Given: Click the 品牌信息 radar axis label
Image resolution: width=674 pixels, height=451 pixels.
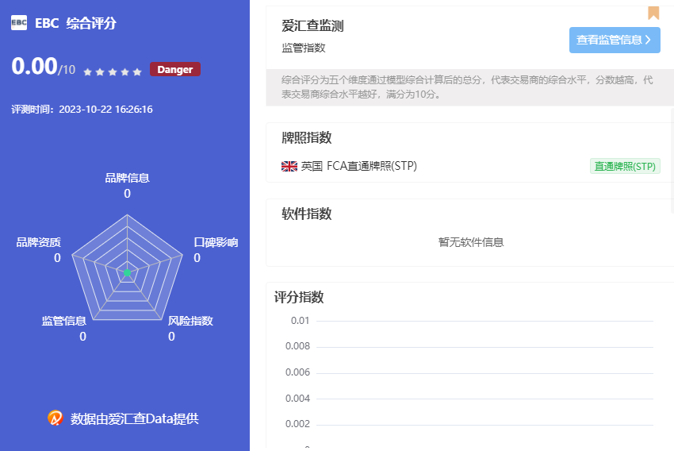Looking at the screenshot, I should click(x=127, y=178).
